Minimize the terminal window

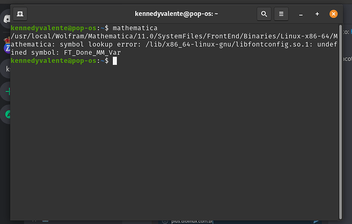[301, 14]
